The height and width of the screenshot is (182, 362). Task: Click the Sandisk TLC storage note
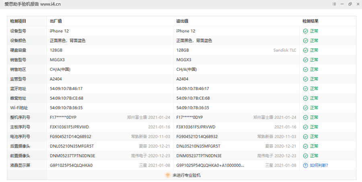[285, 50]
